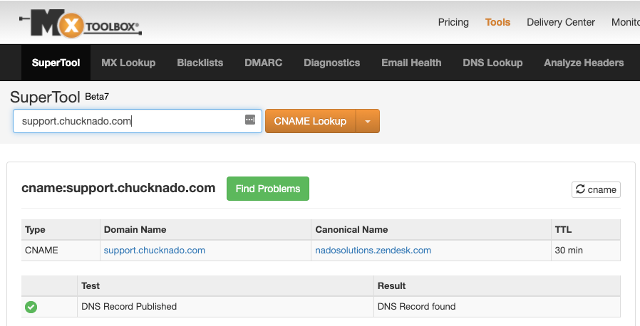Click the 30 min TTL value
Viewport: 640px width, 326px height.
pyautogui.click(x=569, y=251)
